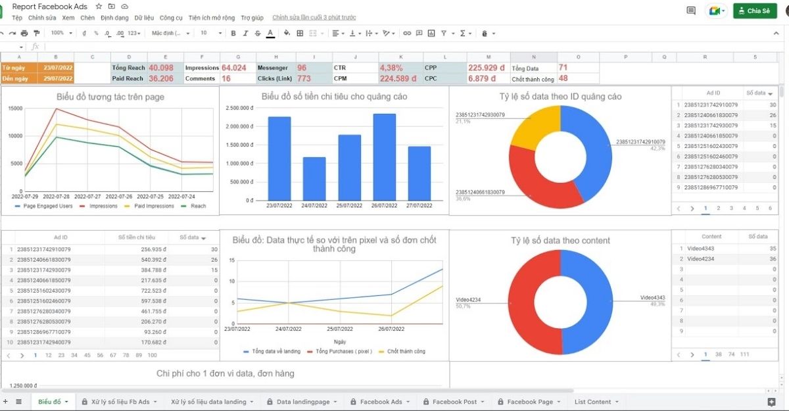Click the insert chart icon
789x411 pixels.
tap(431, 33)
